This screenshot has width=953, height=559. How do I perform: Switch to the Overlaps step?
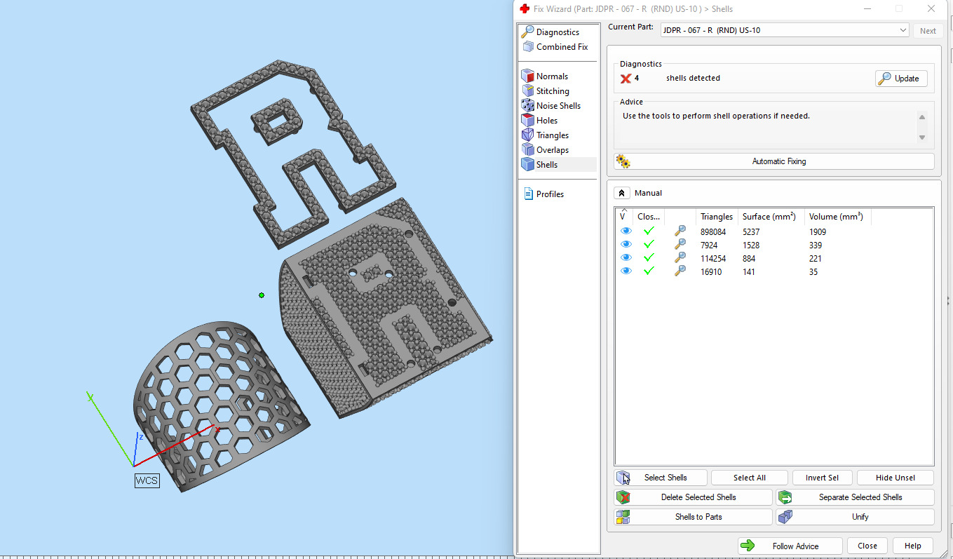point(546,150)
